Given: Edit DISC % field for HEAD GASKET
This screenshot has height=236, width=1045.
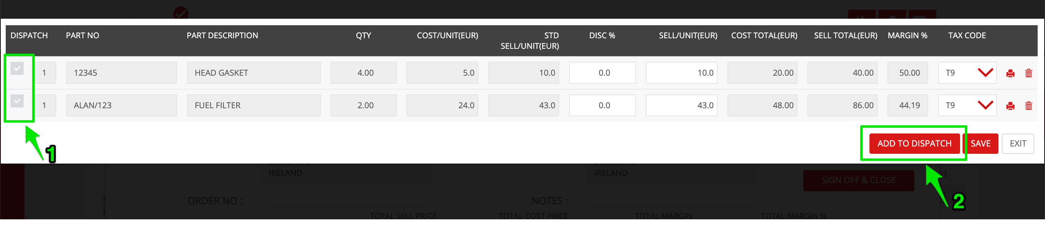Looking at the screenshot, I should point(603,73).
